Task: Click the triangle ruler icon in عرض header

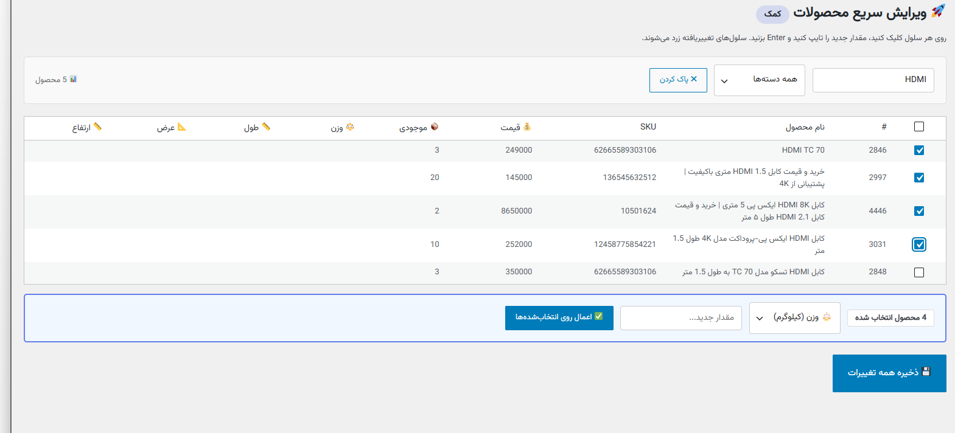Action: (182, 126)
